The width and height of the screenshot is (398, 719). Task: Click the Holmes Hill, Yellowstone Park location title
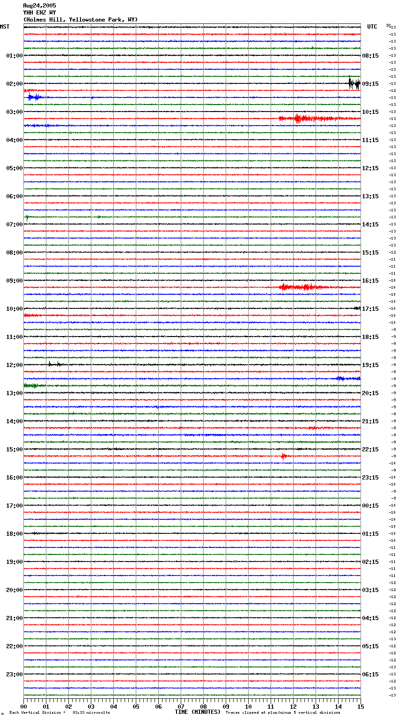tap(81, 20)
